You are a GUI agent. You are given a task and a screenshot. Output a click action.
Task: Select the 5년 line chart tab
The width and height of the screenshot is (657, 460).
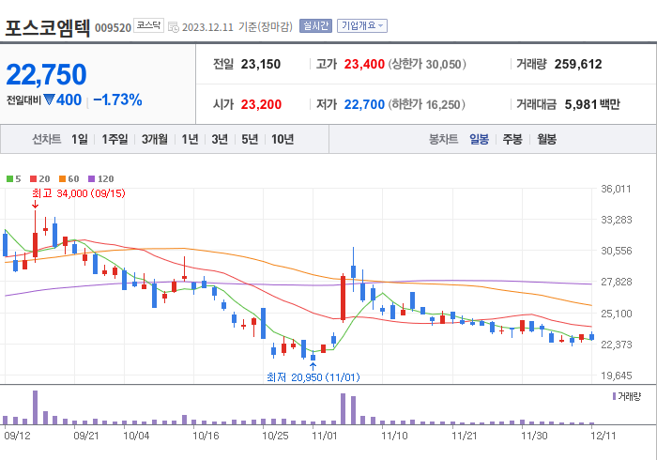click(x=250, y=139)
